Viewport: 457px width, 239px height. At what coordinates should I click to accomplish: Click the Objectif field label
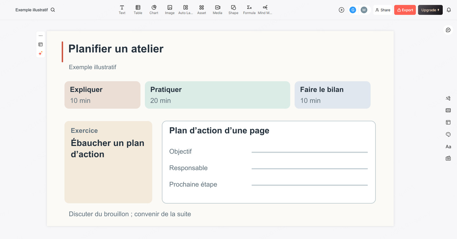point(181,151)
